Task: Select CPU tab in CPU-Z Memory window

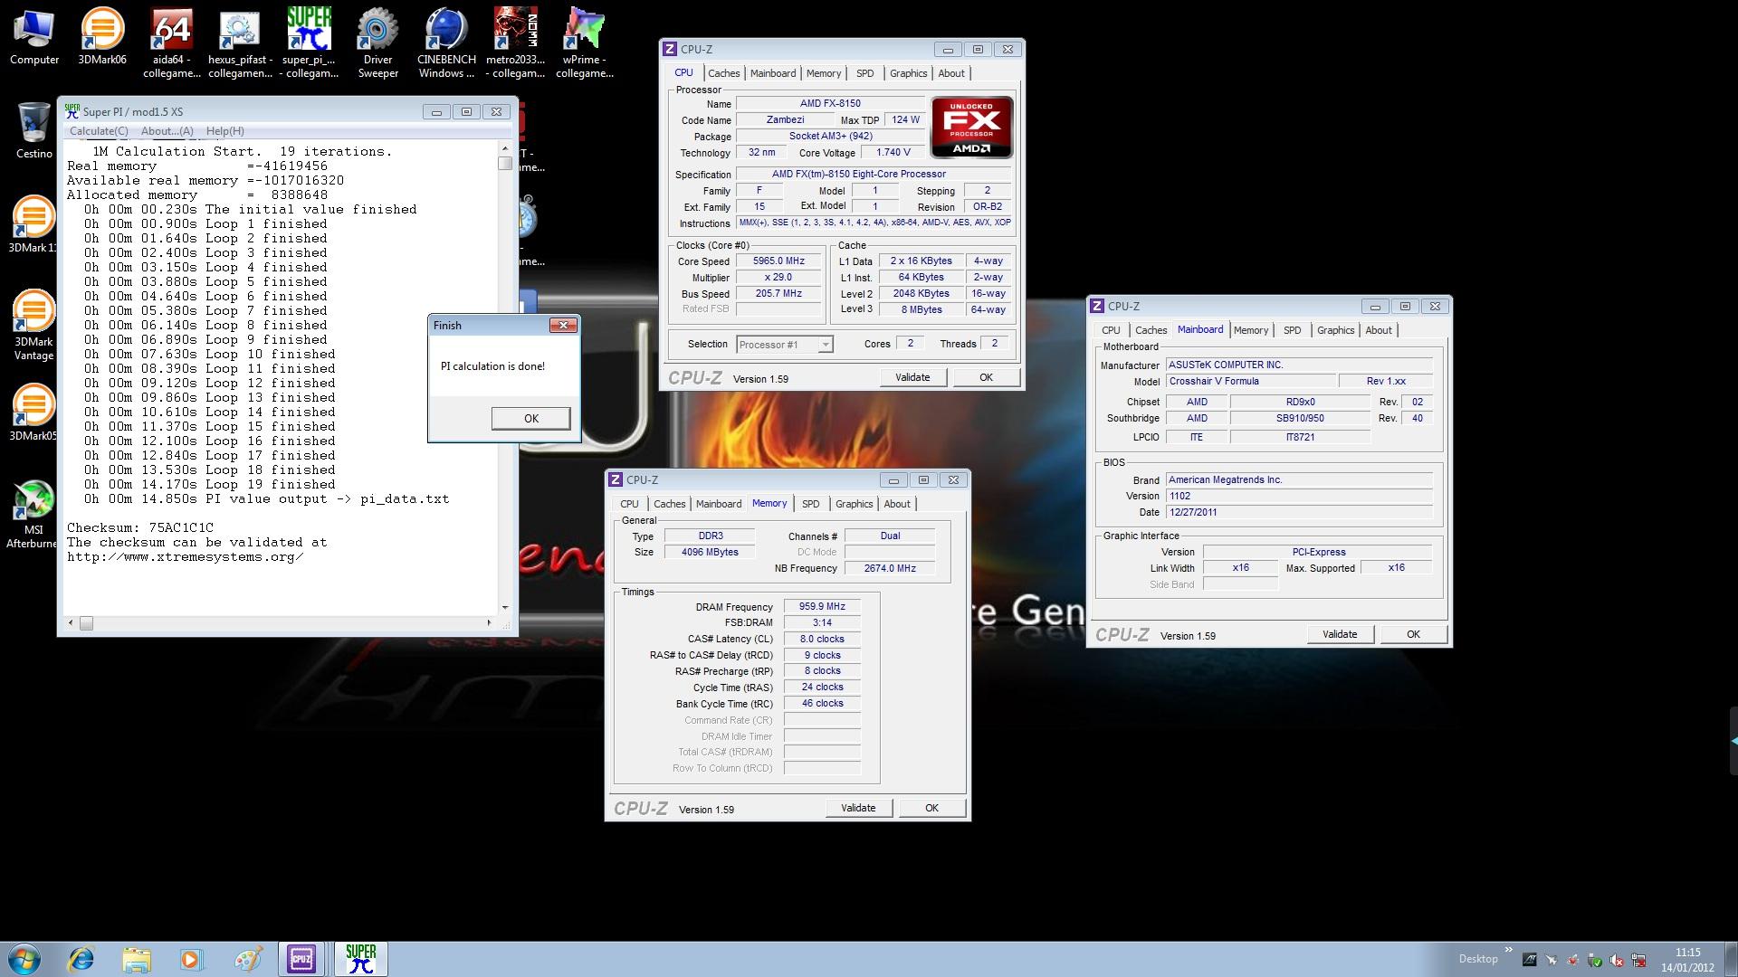Action: pyautogui.click(x=629, y=504)
